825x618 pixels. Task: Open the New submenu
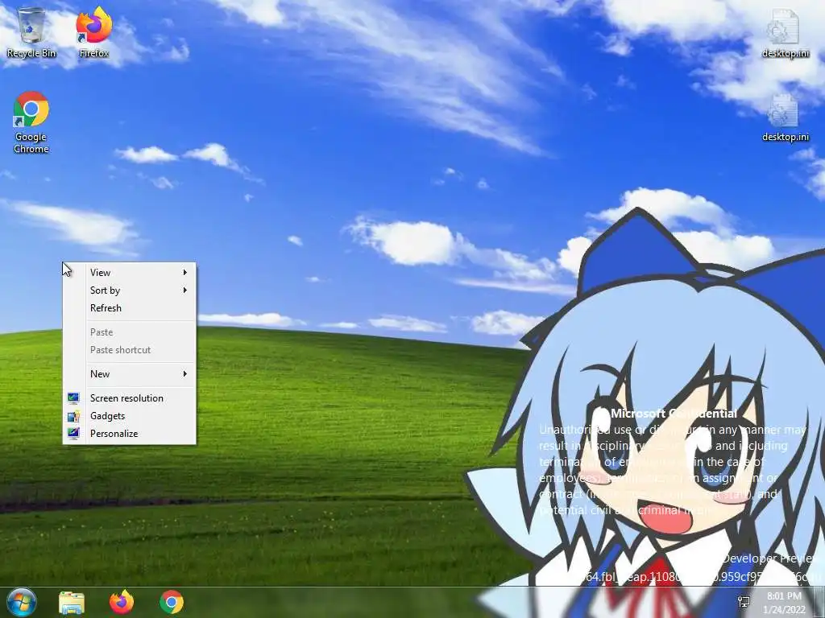(130, 373)
